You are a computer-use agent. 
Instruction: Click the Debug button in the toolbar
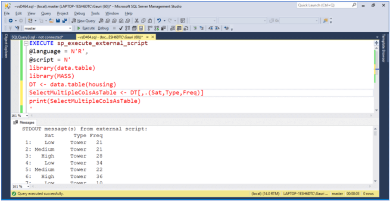point(103,28)
